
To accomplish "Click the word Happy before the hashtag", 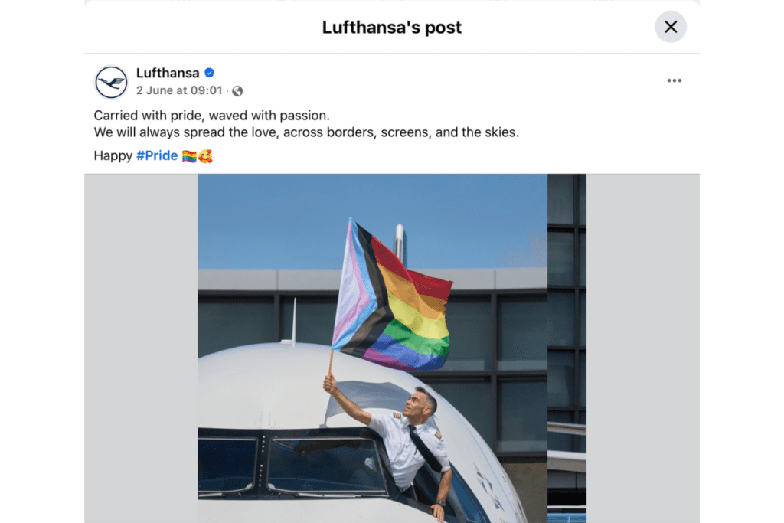I will pyautogui.click(x=113, y=156).
